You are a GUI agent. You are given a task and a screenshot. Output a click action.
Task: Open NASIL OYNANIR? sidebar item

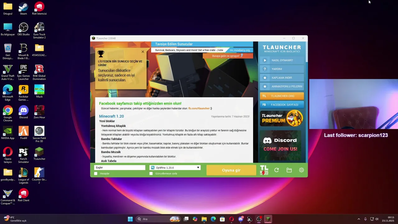pyautogui.click(x=282, y=60)
